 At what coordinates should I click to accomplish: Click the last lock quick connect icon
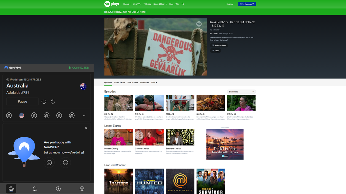point(72,115)
